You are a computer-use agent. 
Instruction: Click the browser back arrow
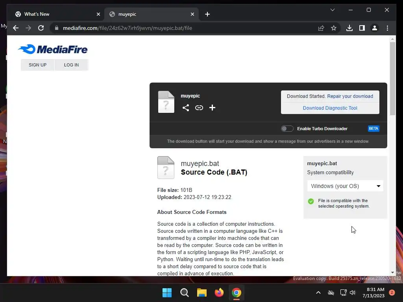[16, 28]
